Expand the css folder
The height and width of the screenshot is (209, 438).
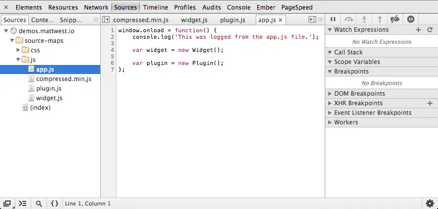coord(18,50)
